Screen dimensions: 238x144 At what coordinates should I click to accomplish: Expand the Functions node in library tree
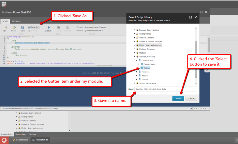(x=137, y=72)
